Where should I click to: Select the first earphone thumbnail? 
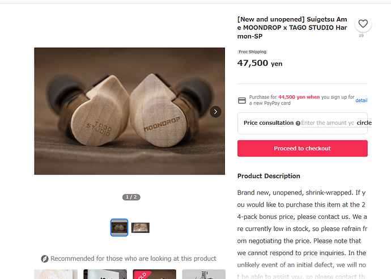(119, 227)
